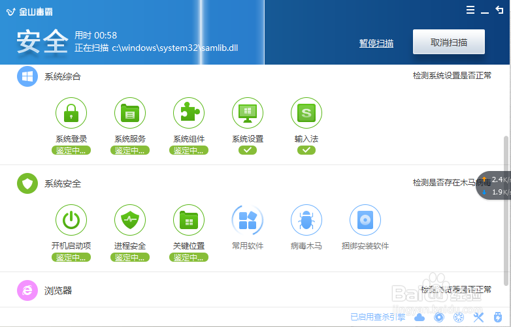Select the 输入法 S icon
Viewport: 511px width, 327px height.
click(306, 113)
